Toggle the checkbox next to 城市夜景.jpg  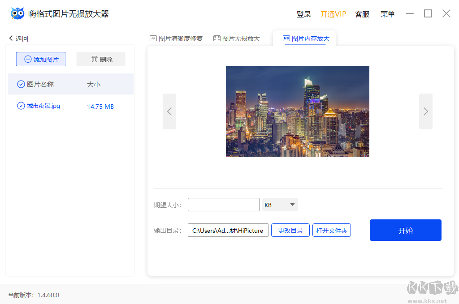click(21, 106)
